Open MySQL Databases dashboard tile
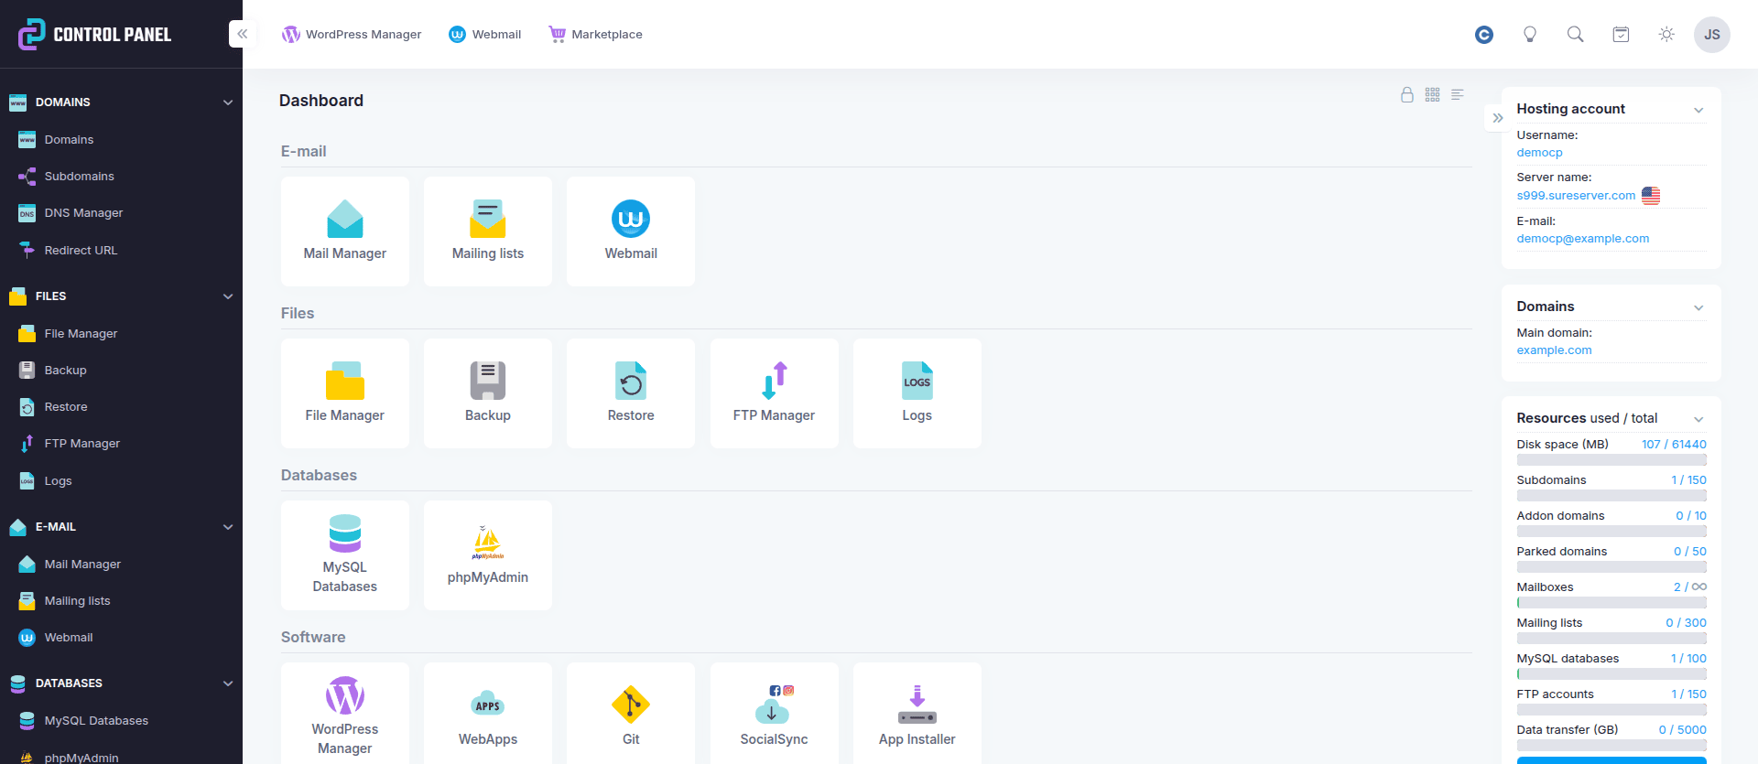Screen dimensions: 1758x764 [344, 555]
